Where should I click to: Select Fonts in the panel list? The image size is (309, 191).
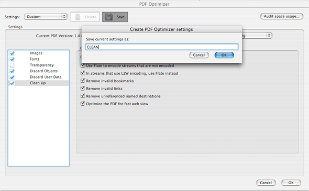[x=35, y=59]
